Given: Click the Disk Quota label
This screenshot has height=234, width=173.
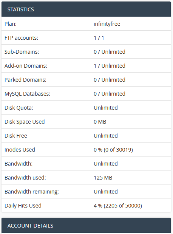Looking at the screenshot, I should click(x=19, y=108).
